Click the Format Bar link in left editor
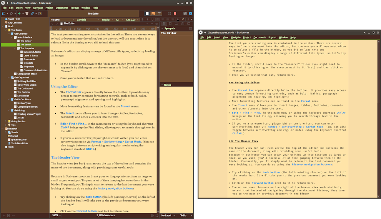Image resolution: width=381 pixels, height=219 pixels. click(74, 92)
